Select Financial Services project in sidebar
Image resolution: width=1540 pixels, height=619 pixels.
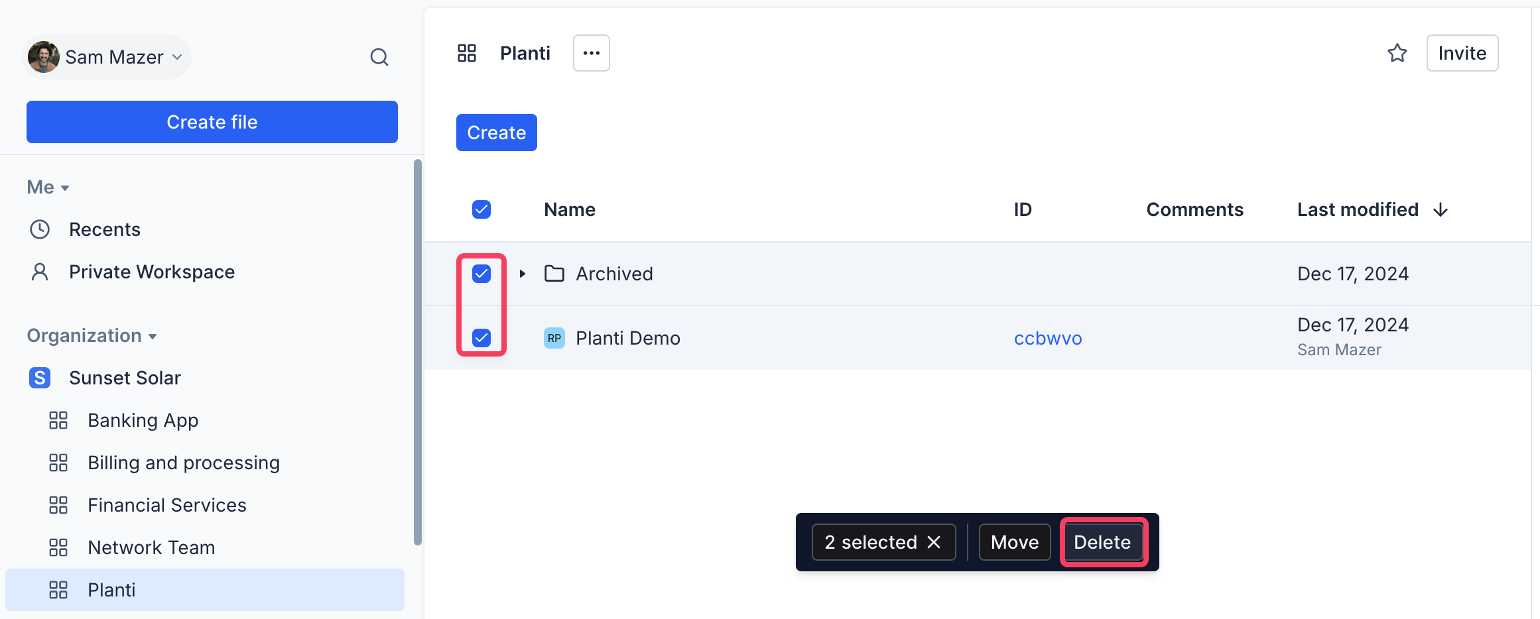(x=166, y=505)
